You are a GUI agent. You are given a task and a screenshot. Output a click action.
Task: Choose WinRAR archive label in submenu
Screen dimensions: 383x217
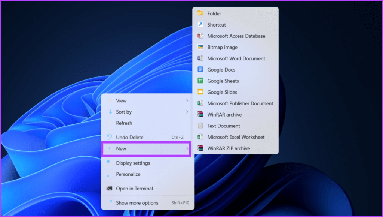[224, 115]
